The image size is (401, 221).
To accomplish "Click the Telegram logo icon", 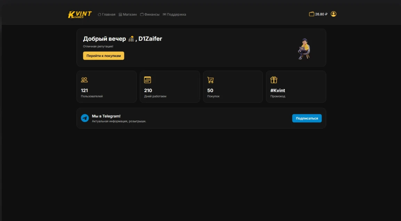I will [x=85, y=118].
